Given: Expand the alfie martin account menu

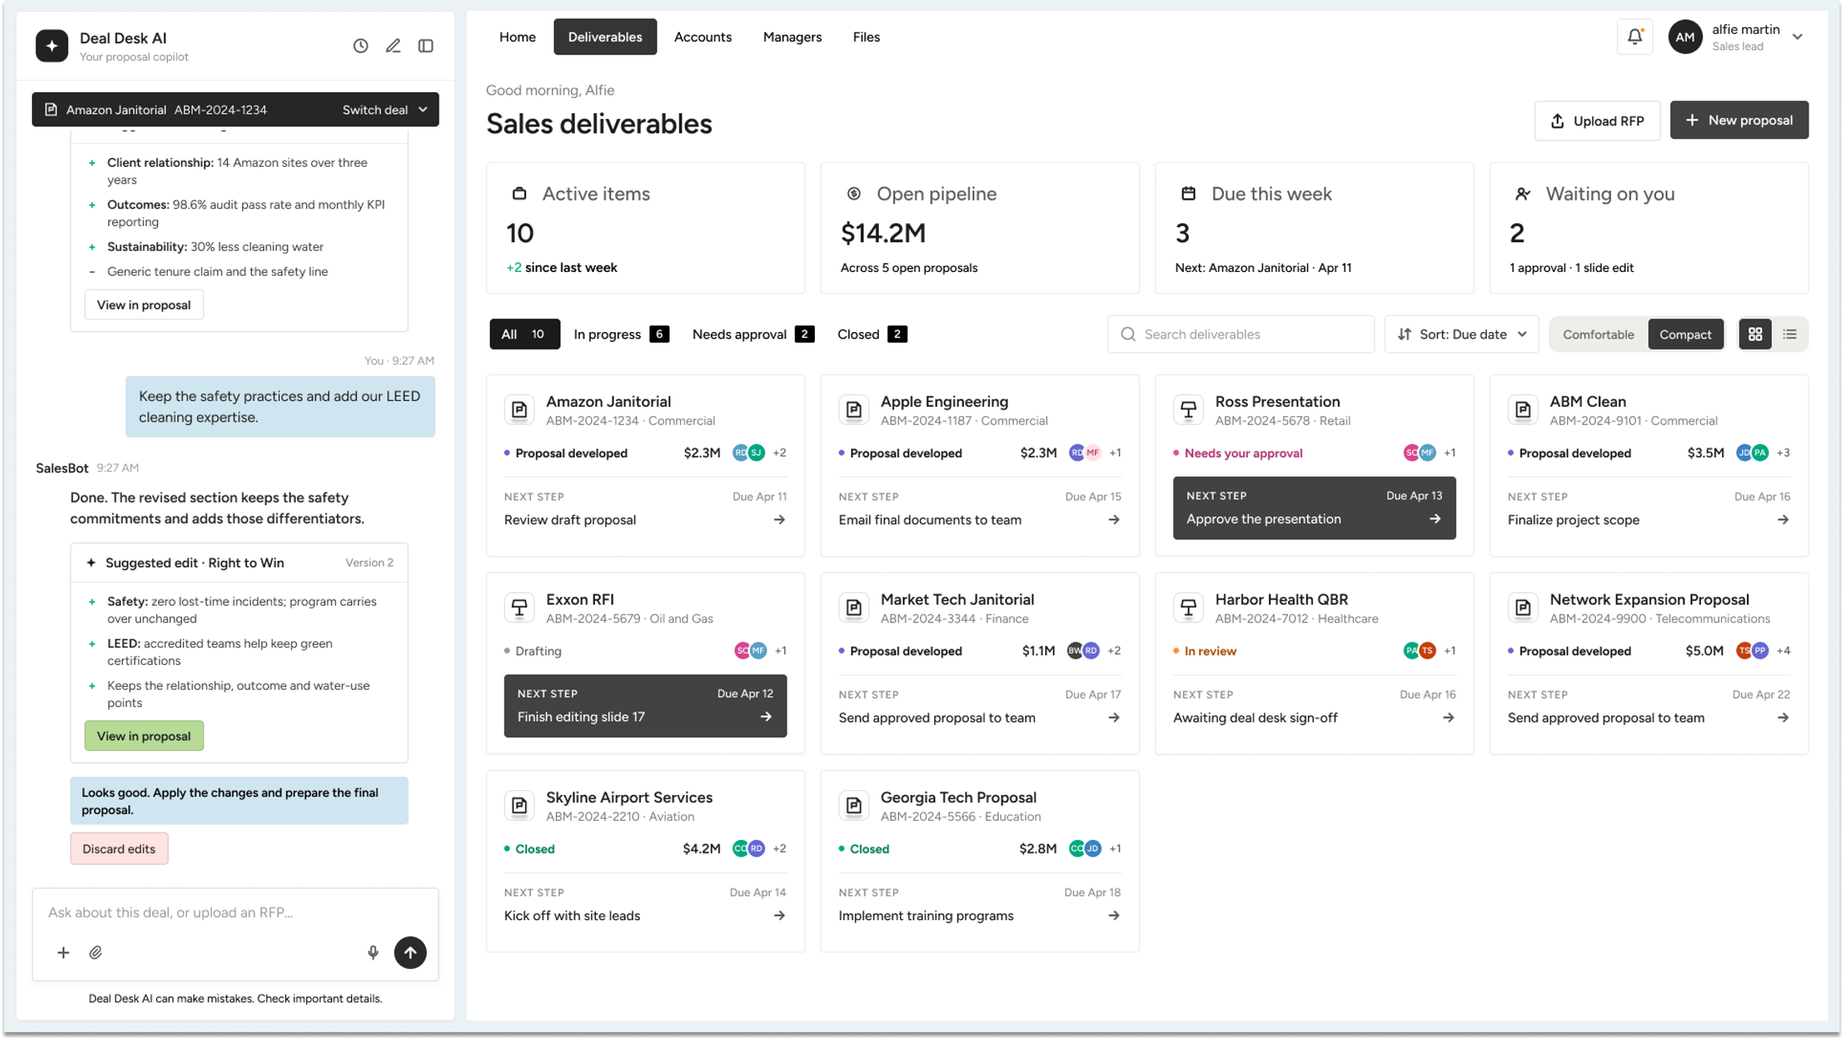Looking at the screenshot, I should coord(1797,37).
